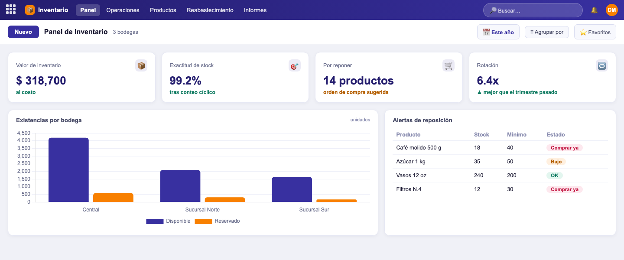Click the Panel de Inventario heading
Viewport: 624px width, 260px height.
point(76,32)
